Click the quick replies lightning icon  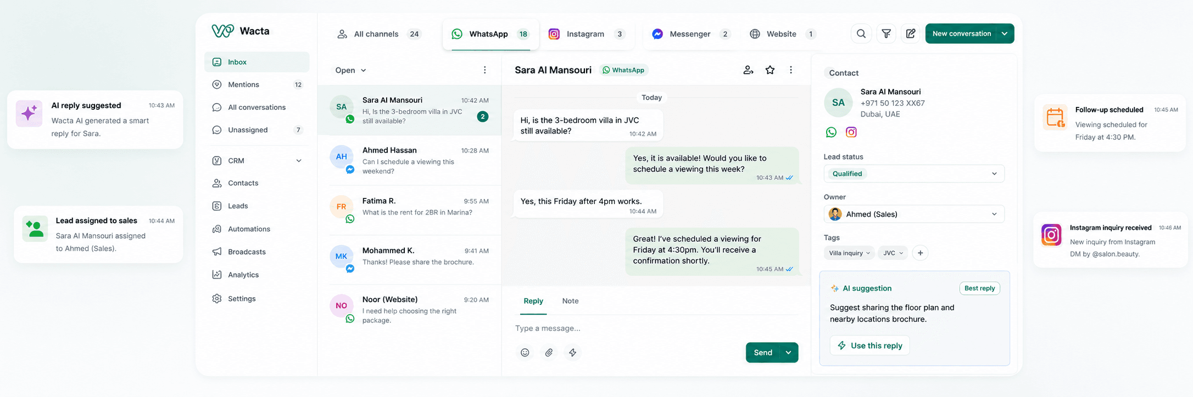click(x=572, y=353)
